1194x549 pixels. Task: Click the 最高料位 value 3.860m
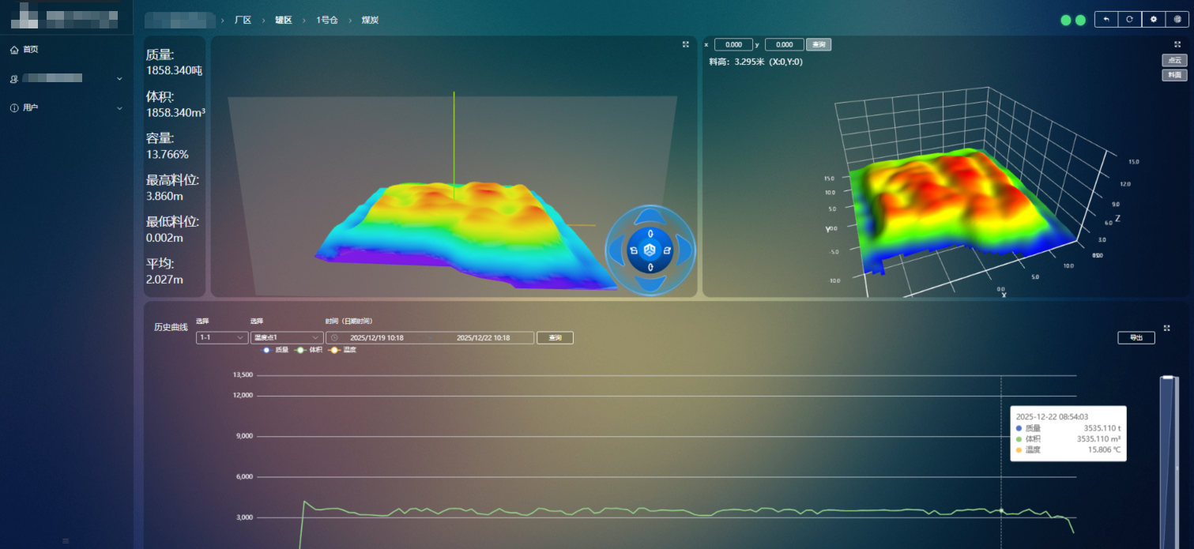pos(165,195)
